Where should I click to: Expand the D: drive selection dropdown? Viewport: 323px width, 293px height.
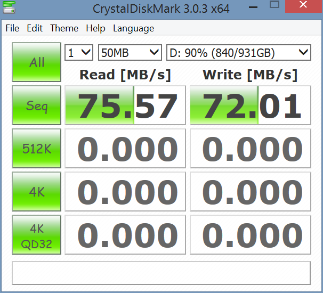239,53
